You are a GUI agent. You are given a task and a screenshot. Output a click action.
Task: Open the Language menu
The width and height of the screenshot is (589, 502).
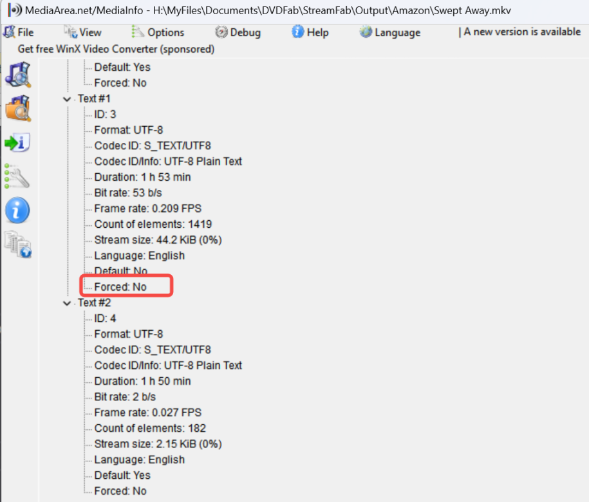pyautogui.click(x=390, y=32)
